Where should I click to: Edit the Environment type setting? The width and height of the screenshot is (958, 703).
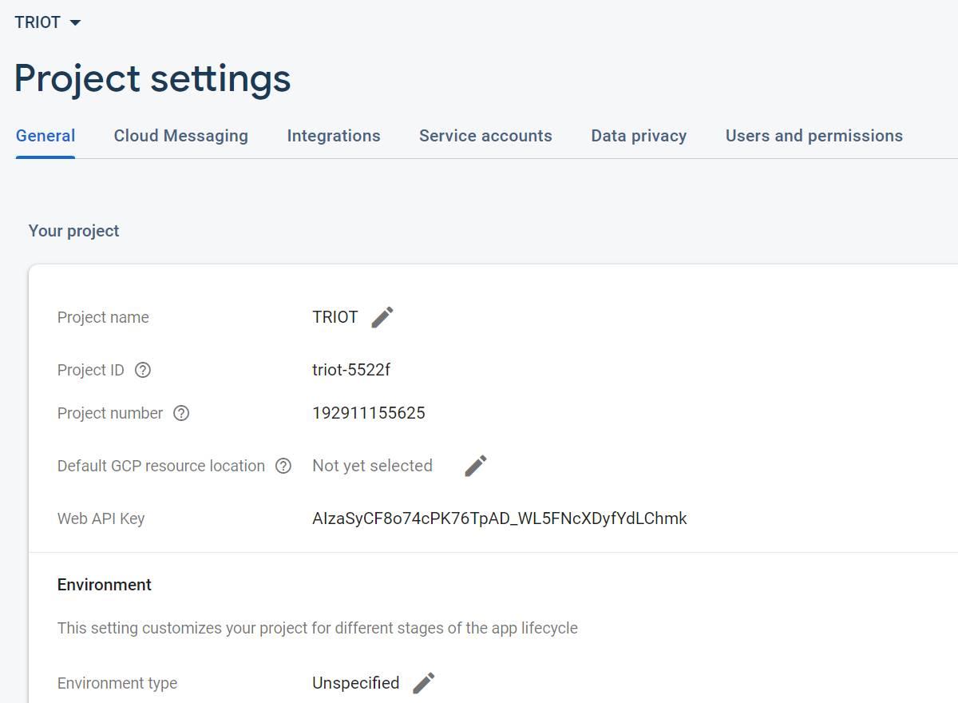[x=424, y=683]
